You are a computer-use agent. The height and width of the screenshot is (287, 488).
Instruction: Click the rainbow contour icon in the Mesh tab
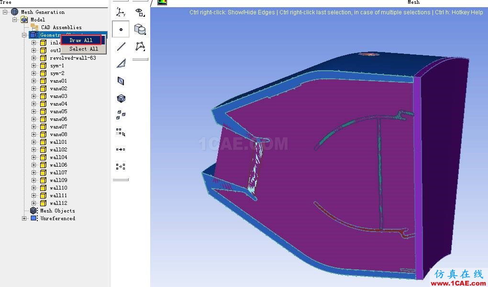(162, 2)
